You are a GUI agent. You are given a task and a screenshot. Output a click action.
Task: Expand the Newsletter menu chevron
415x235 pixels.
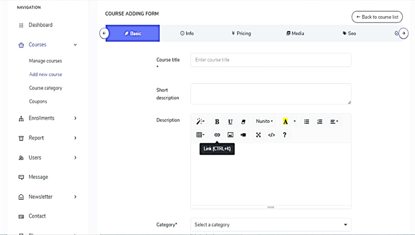[x=75, y=197]
